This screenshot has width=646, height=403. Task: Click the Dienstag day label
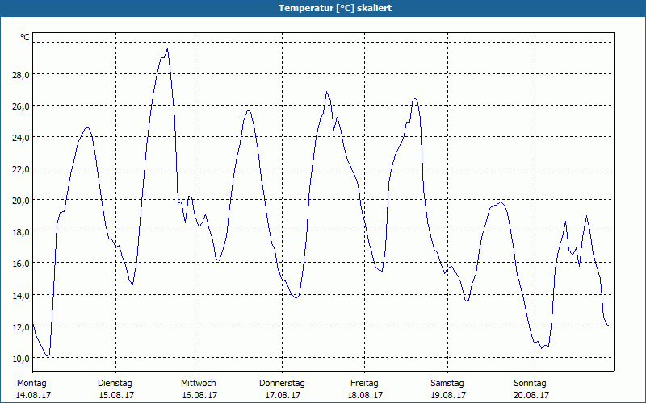tap(115, 384)
